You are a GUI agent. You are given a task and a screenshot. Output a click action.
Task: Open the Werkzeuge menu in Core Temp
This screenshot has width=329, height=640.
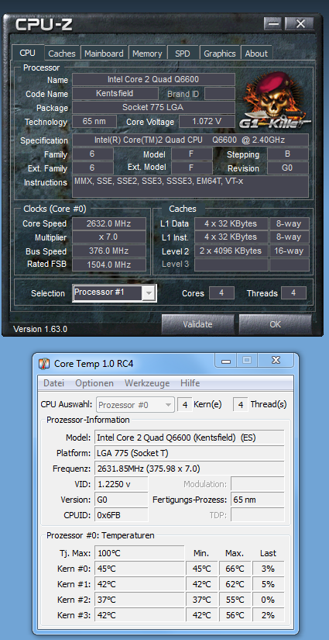pyautogui.click(x=147, y=383)
